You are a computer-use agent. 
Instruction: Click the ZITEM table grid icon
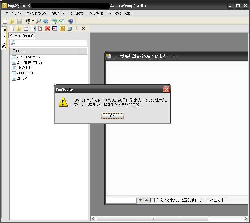[14, 78]
